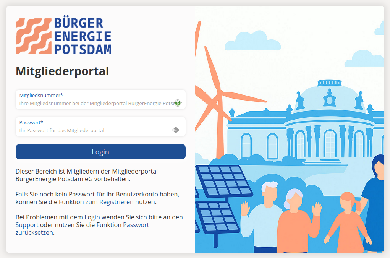Click the green password manager icon in Mitgliedsnummer field
This screenshot has width=390, height=258.
pos(178,103)
